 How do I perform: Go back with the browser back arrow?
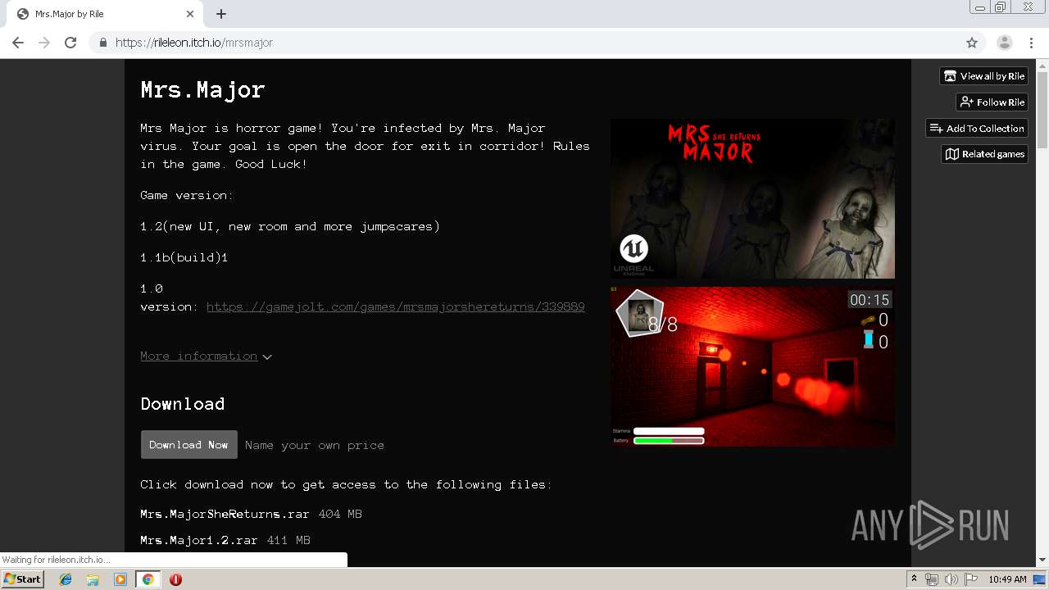click(18, 43)
